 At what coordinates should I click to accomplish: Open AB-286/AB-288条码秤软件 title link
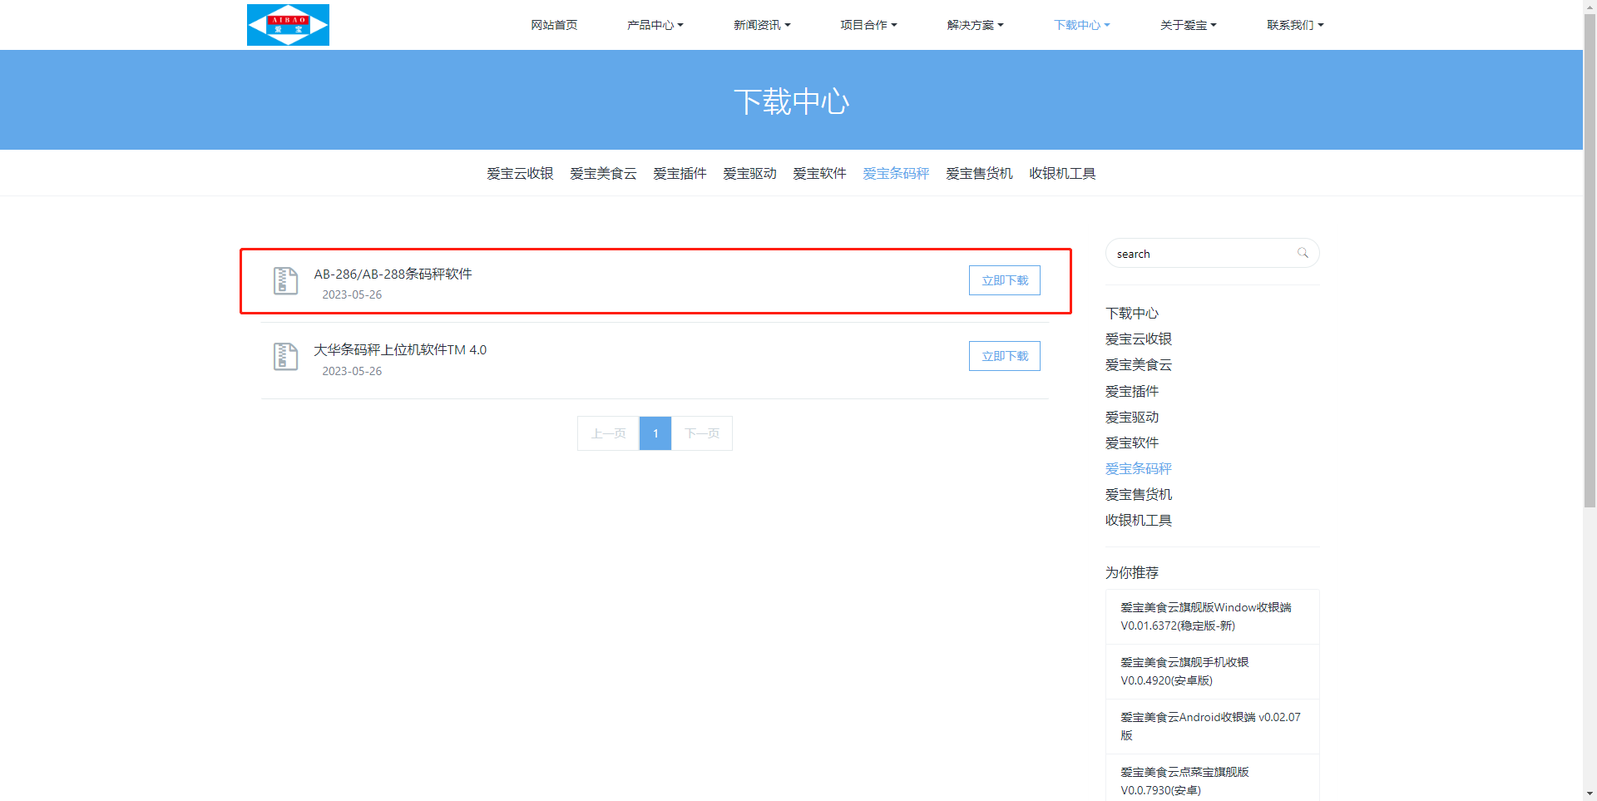tap(393, 274)
